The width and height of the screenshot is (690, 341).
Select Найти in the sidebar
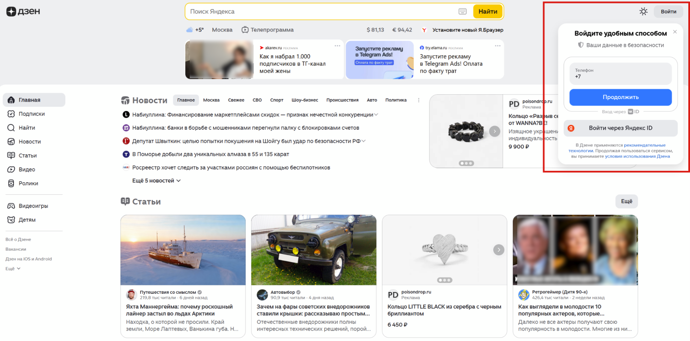[x=27, y=127]
